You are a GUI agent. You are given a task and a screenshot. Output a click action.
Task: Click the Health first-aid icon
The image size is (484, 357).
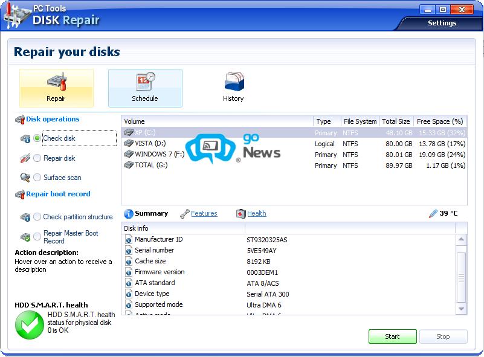pyautogui.click(x=240, y=213)
